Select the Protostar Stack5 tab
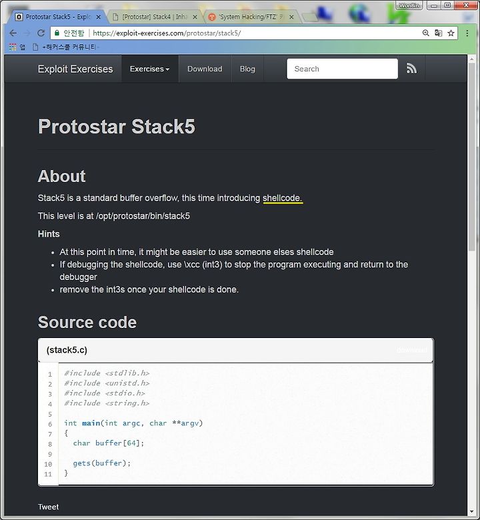Viewport: 480px width, 520px height. pos(58,17)
